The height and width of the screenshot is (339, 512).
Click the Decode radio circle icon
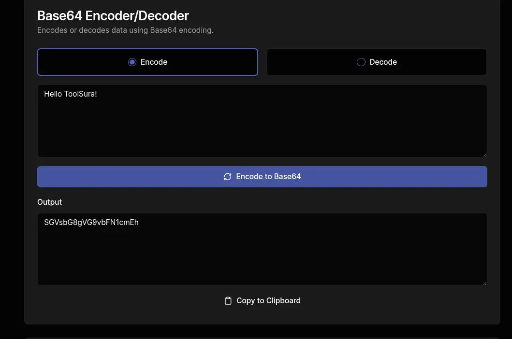pyautogui.click(x=361, y=62)
